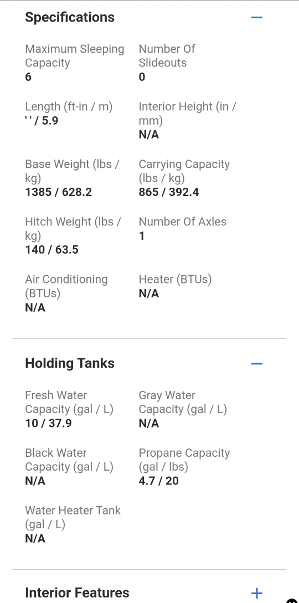This screenshot has width=299, height=603.
Task: Click the Holding Tanks section heading
Action: pyautogui.click(x=70, y=363)
